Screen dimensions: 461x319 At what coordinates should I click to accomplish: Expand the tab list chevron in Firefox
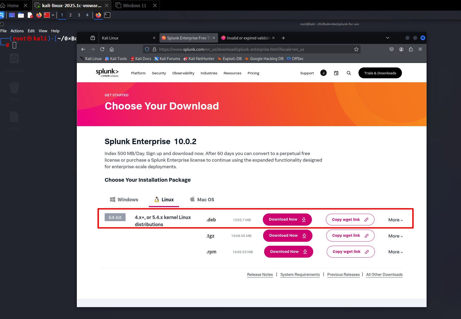tap(388, 38)
